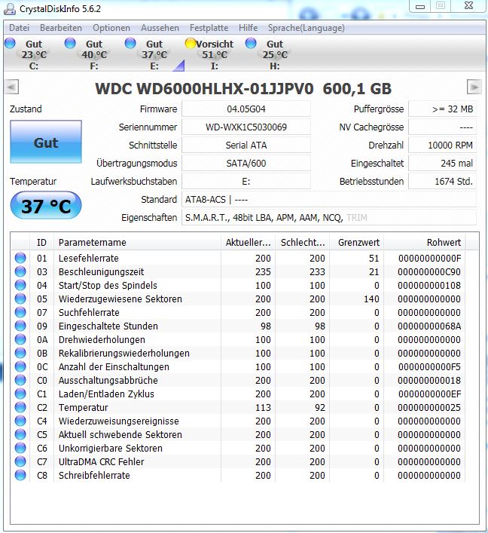Click status orb of Drehwiederholungen row
Viewport: 488px width, 533px height.
pos(20,339)
